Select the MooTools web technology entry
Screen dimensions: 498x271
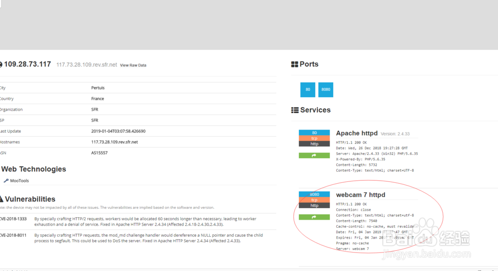coord(19,181)
